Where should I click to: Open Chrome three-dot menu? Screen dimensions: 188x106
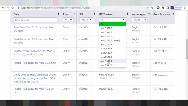point(185,8)
